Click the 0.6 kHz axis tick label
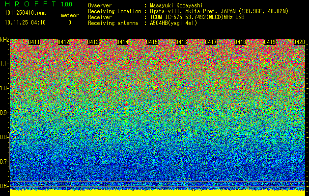Screen dimensions: 309x196 pos(4,186)
